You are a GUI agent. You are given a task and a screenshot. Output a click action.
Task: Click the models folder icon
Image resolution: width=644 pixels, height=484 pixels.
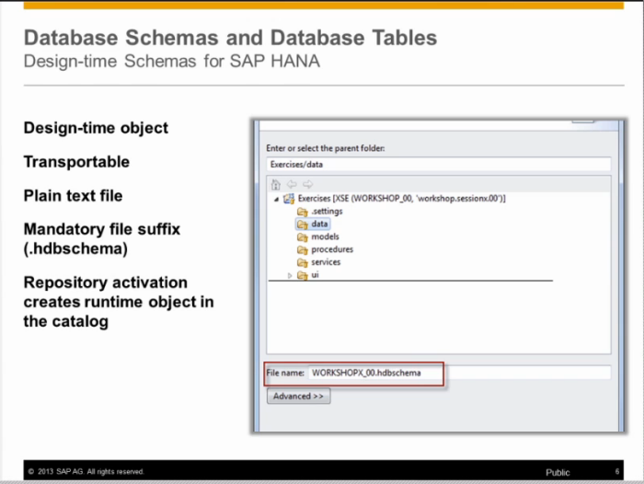tap(303, 237)
